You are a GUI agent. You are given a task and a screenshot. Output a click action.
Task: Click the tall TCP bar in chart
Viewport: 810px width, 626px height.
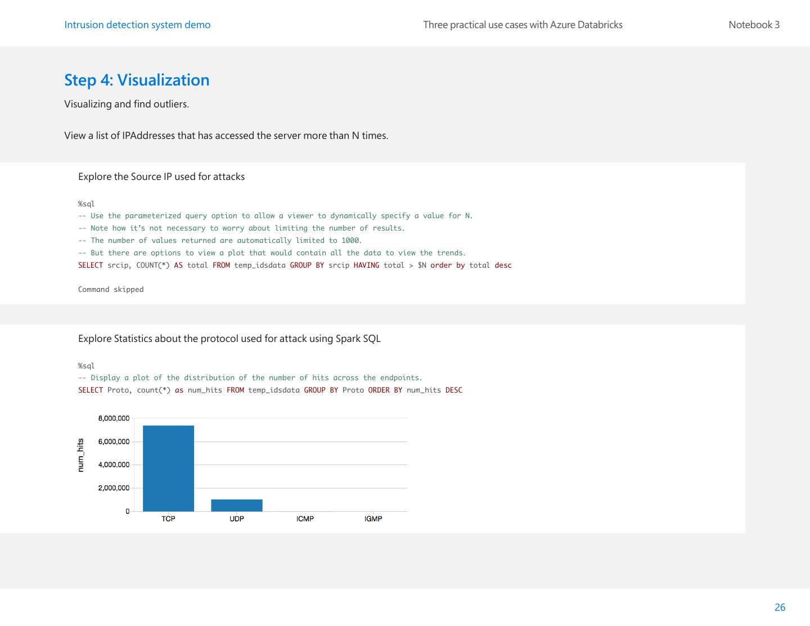click(168, 468)
